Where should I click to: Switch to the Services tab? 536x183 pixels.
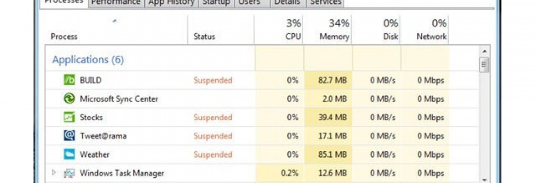(x=325, y=3)
